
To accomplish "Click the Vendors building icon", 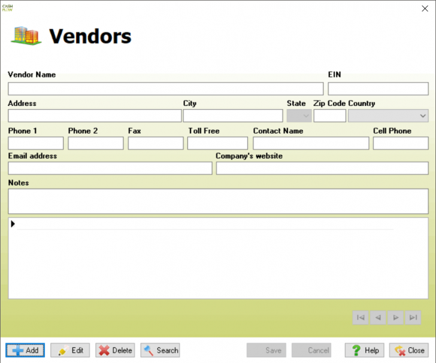I will [26, 36].
